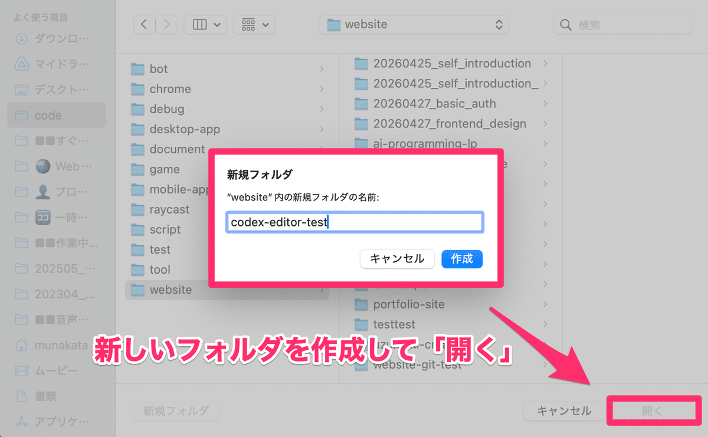Click the 開く button
The width and height of the screenshot is (708, 437).
coord(653,411)
